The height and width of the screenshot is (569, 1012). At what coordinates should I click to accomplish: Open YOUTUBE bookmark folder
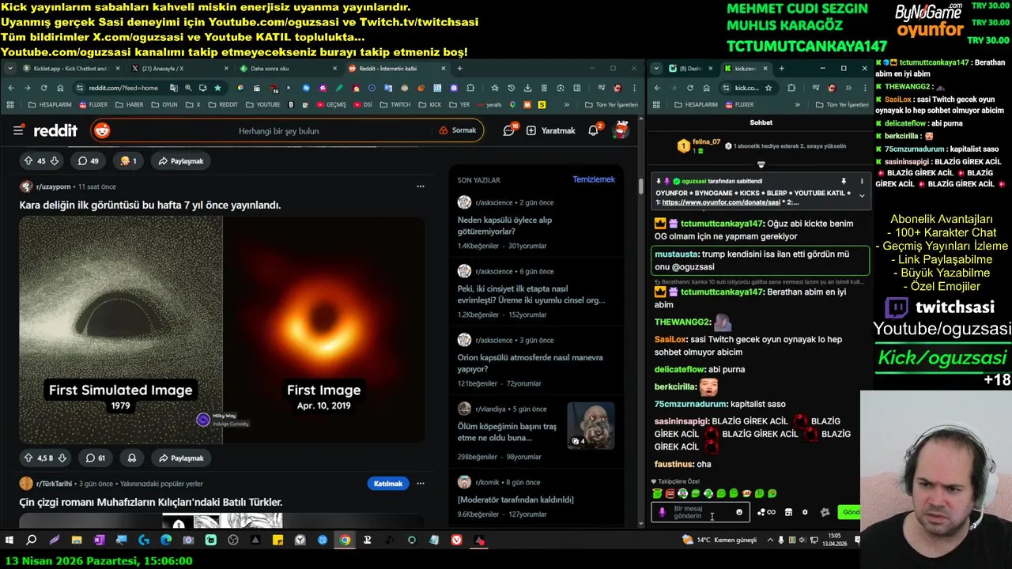263,104
